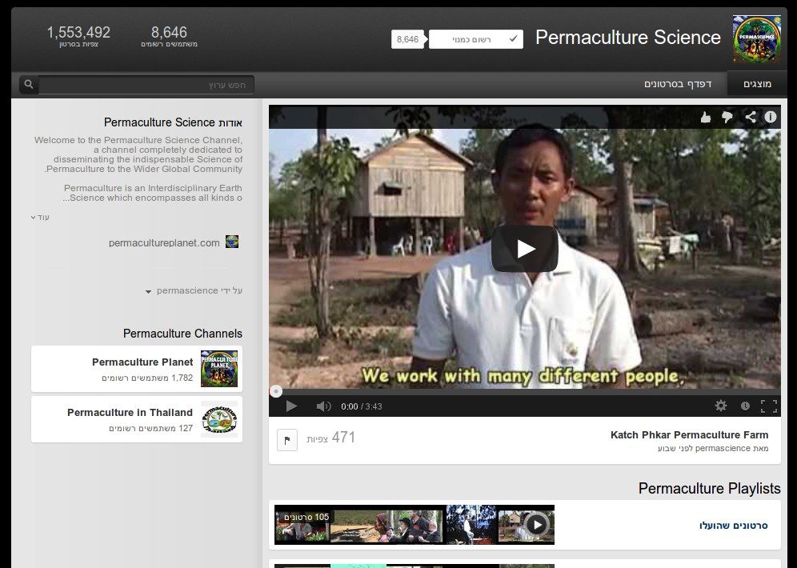Click the Permaculture Science channel title
Image resolution: width=797 pixels, height=568 pixels.
pos(627,38)
